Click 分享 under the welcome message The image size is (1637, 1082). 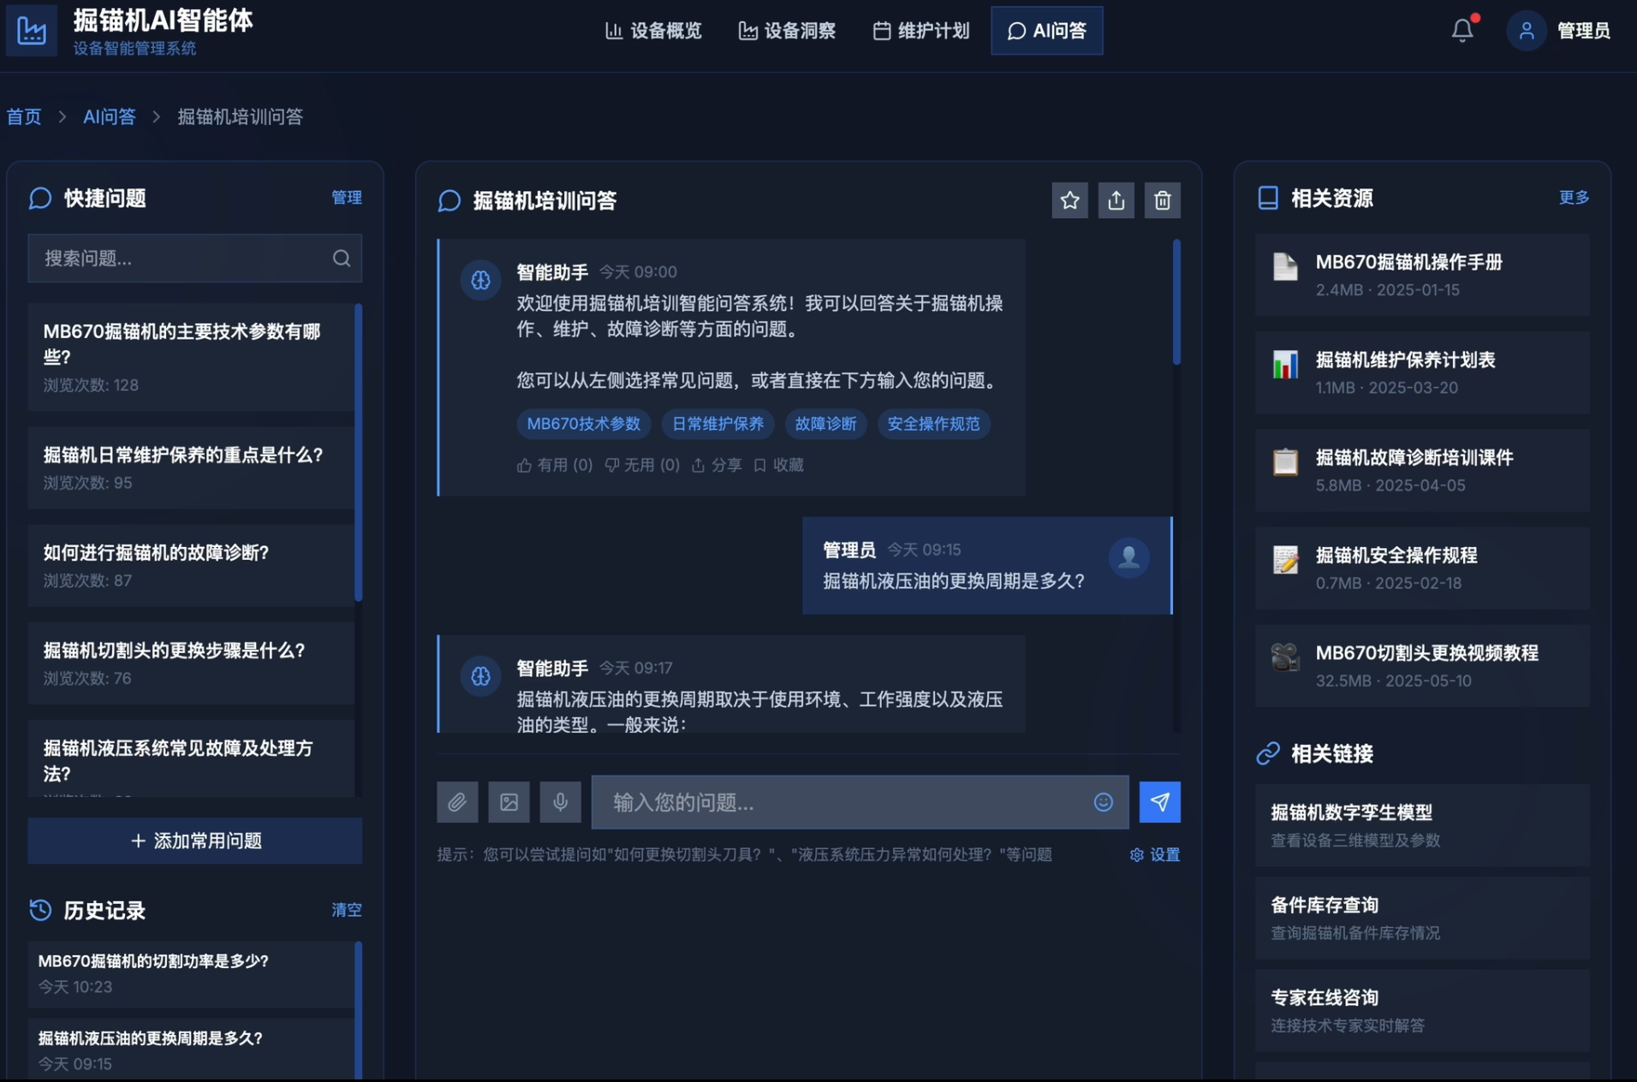click(x=717, y=465)
